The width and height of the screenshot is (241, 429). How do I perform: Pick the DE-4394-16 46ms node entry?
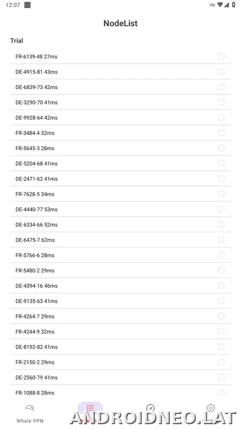120,286
